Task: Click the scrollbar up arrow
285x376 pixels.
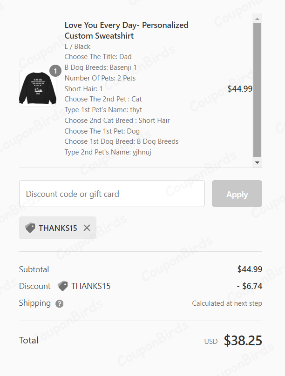Action: [x=257, y=19]
